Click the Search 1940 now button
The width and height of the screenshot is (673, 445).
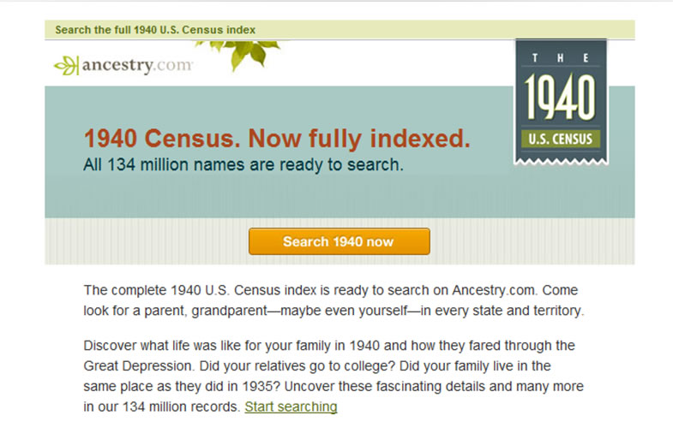[x=340, y=241]
